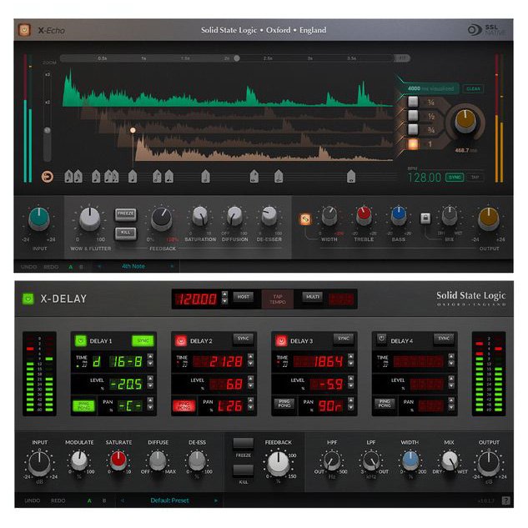Screen dimensions: 528x528
Task: Select preset slot A in X-Echo
Action: pyautogui.click(x=70, y=267)
